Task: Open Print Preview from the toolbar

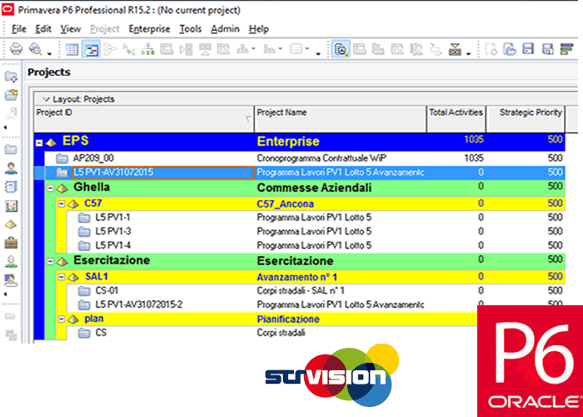Action: click(35, 48)
